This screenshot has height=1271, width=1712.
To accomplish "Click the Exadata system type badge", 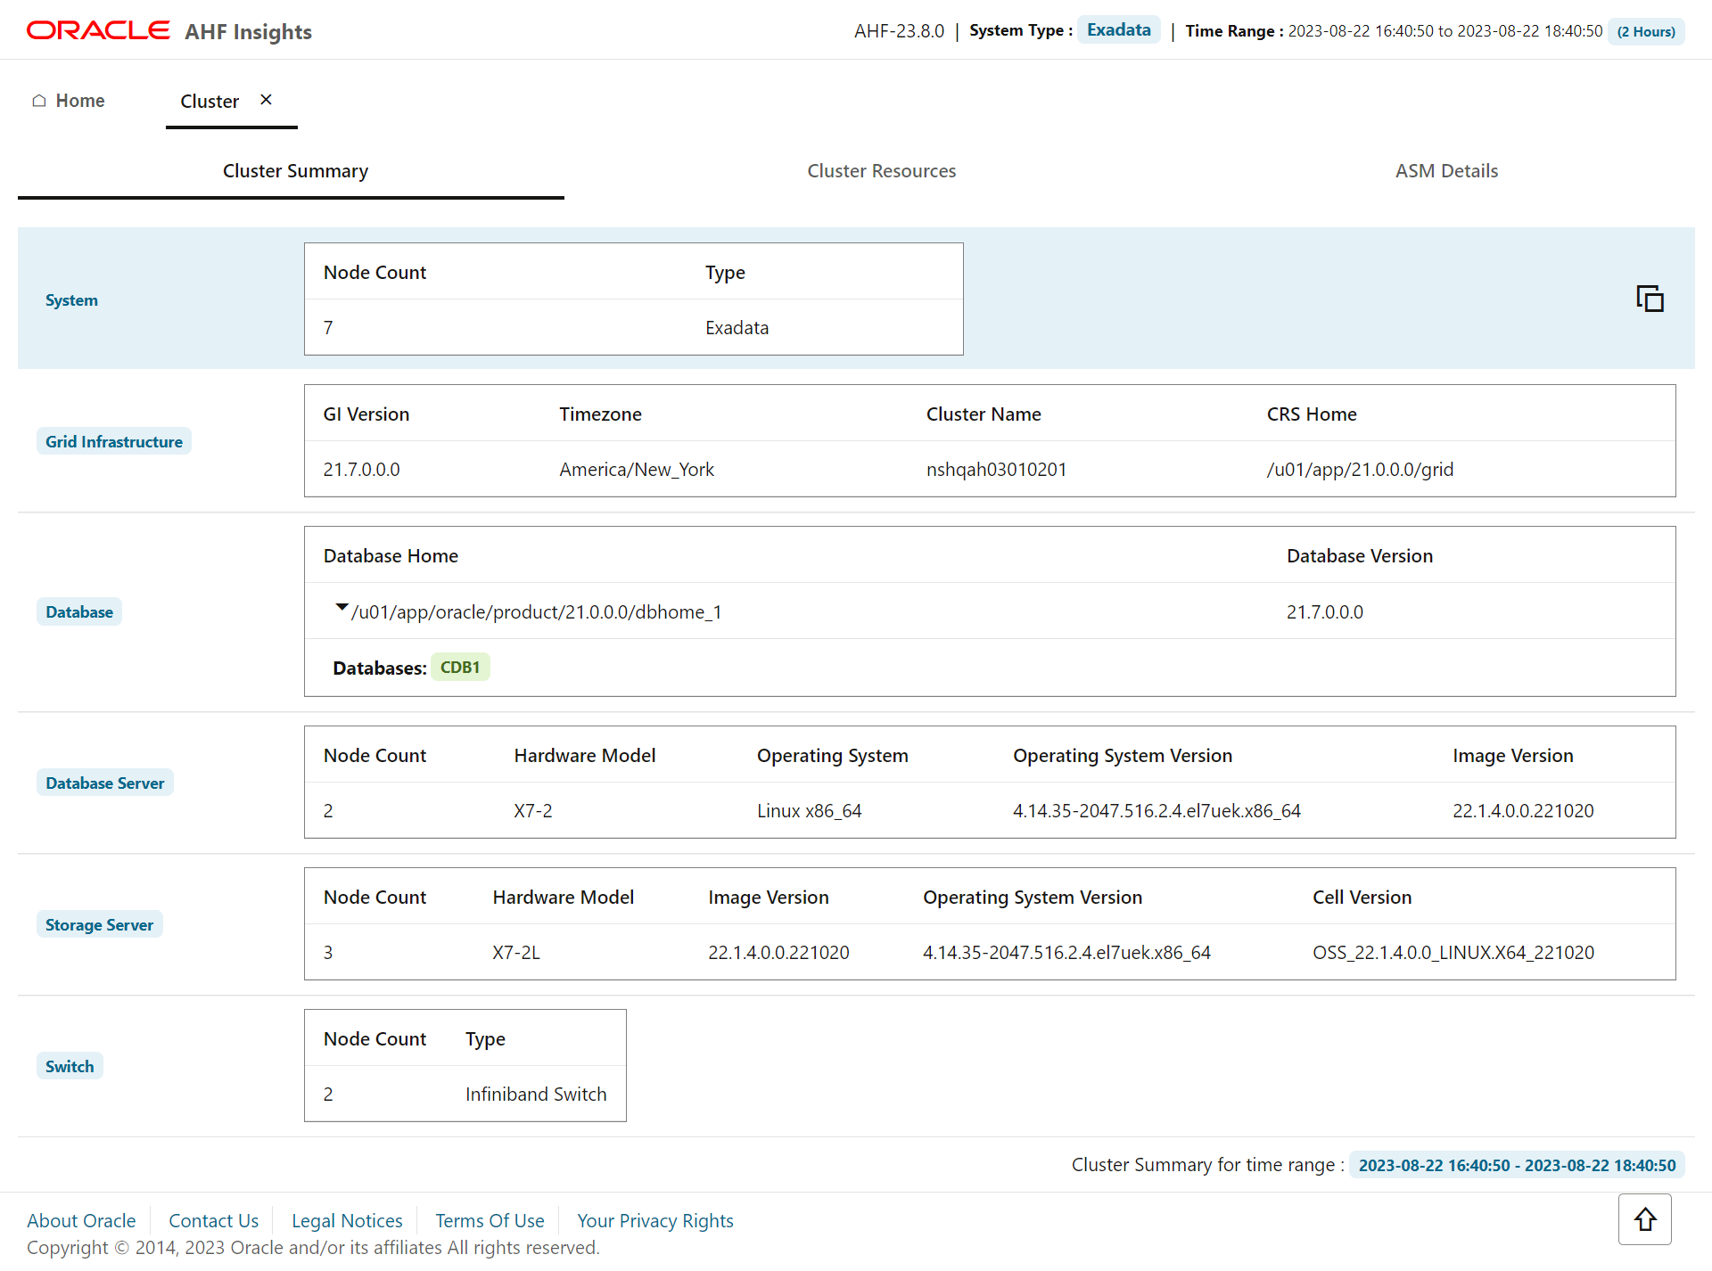I will pos(1118,29).
